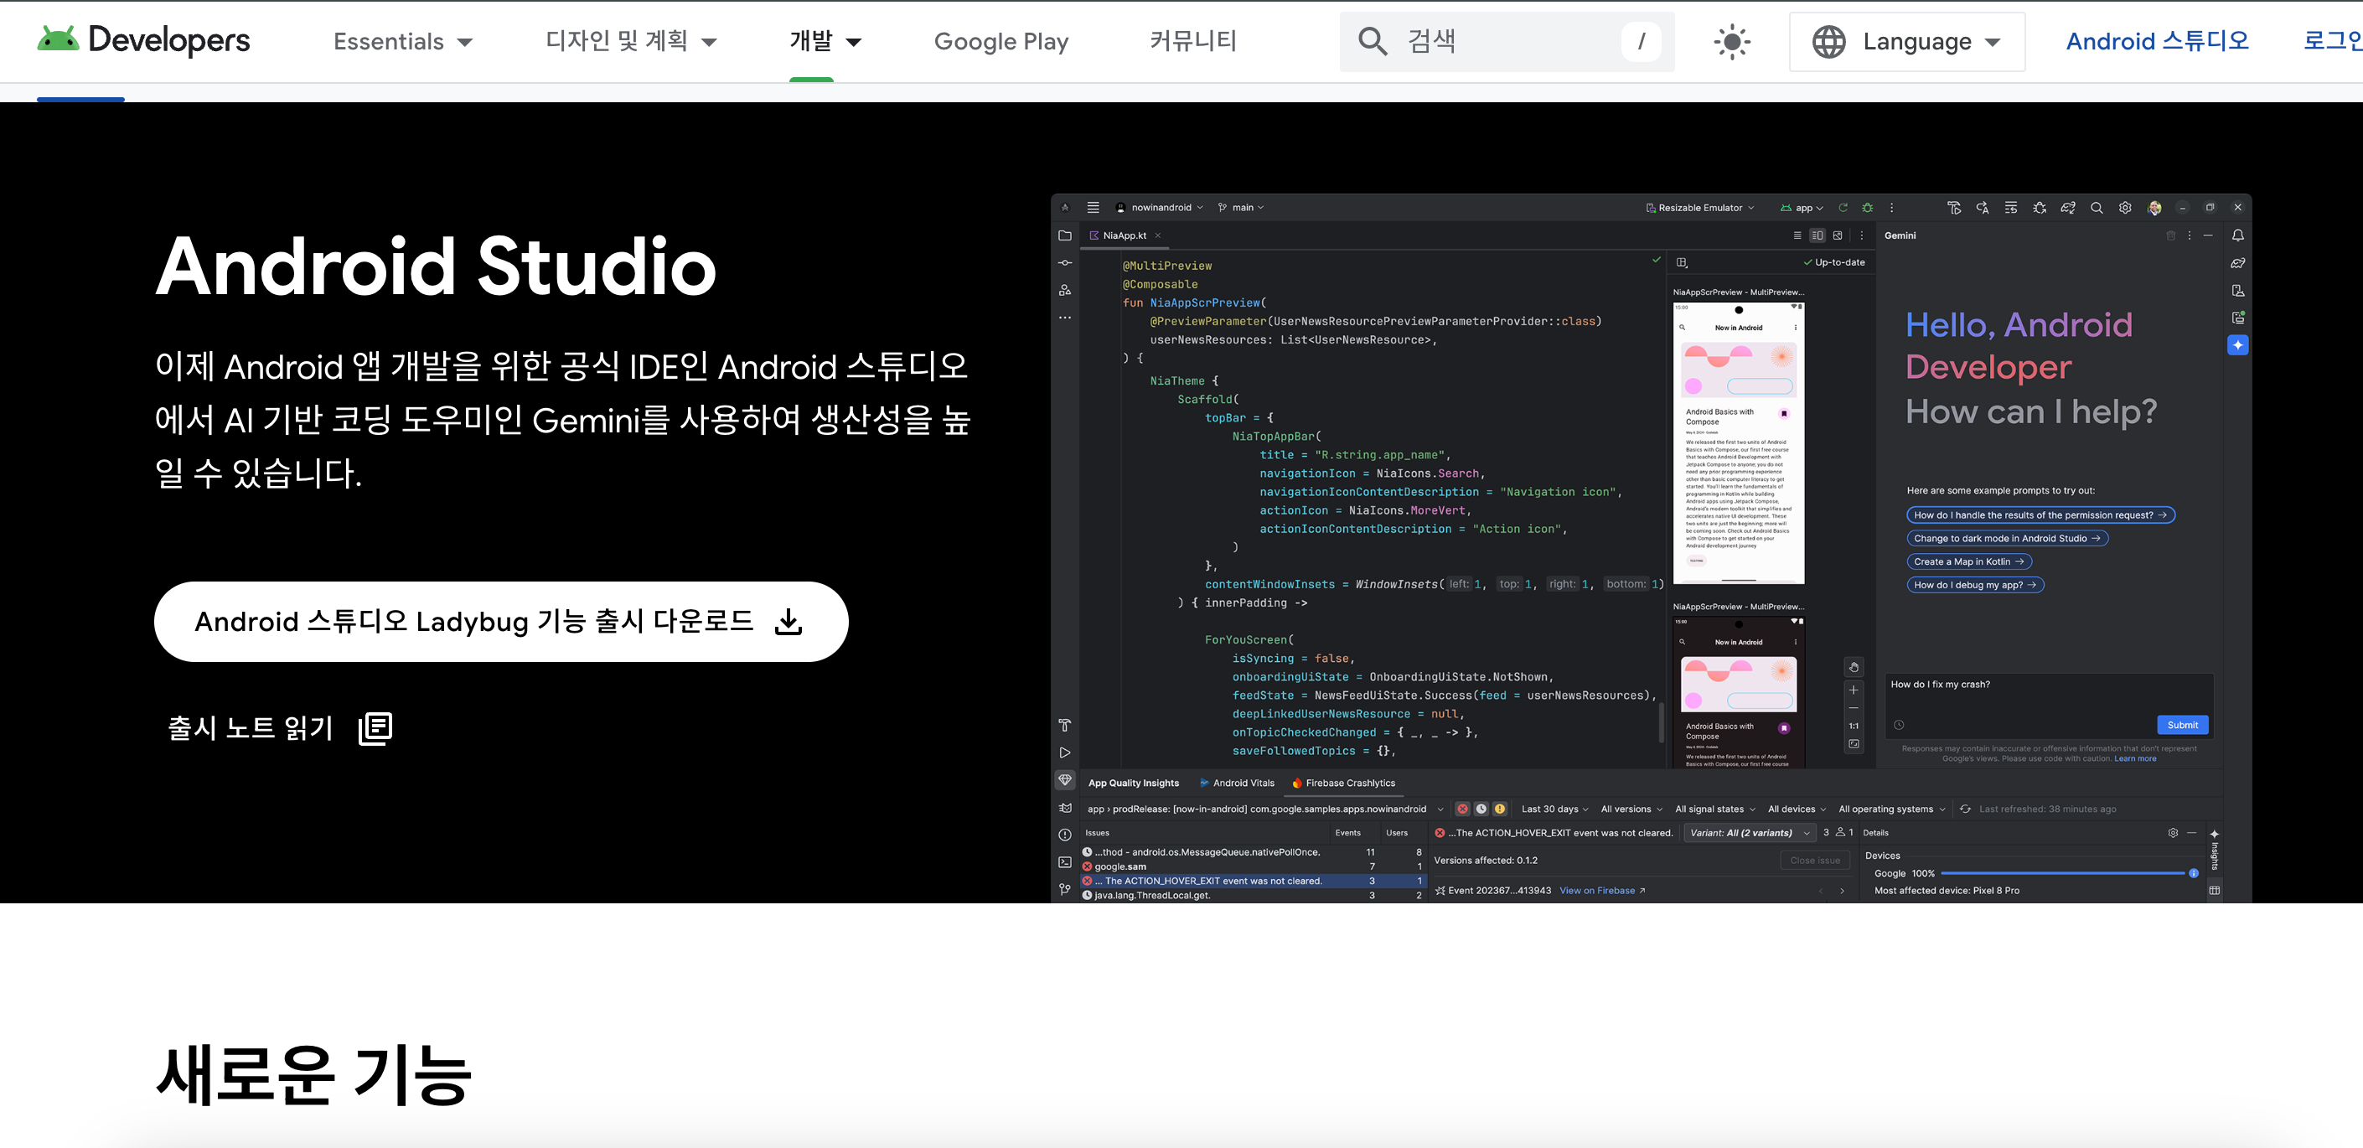
Task: Expand the 개발 menu
Action: 825,41
